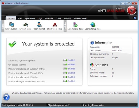Toggle IE BHOs monitoring switch
The image size is (139, 108).
click(x=65, y=77)
